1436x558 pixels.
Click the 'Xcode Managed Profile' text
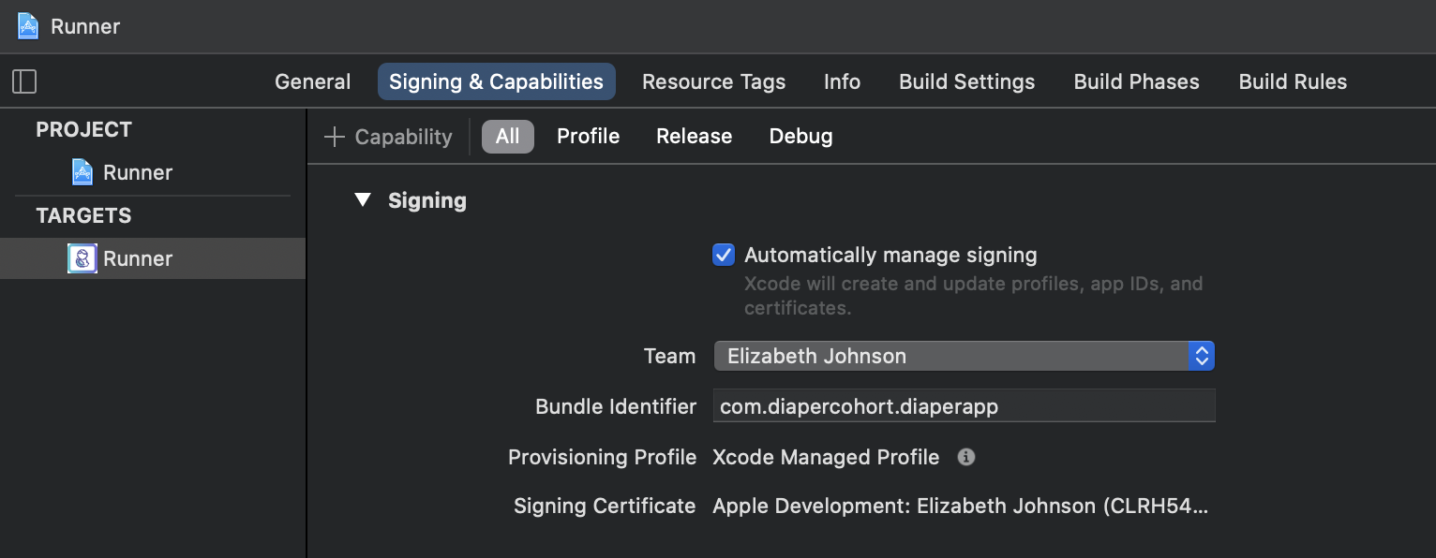tap(826, 457)
